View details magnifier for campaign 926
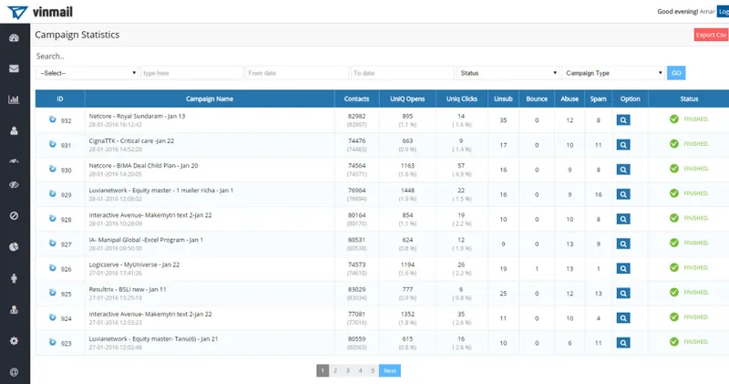729x384 pixels. click(623, 268)
